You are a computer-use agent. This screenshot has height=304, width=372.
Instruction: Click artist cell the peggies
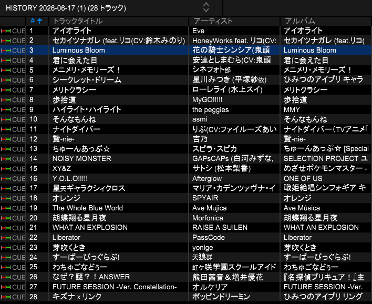(211, 110)
